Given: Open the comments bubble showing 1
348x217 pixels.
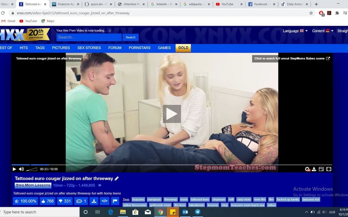Looking at the screenshot, I should click(x=81, y=201).
